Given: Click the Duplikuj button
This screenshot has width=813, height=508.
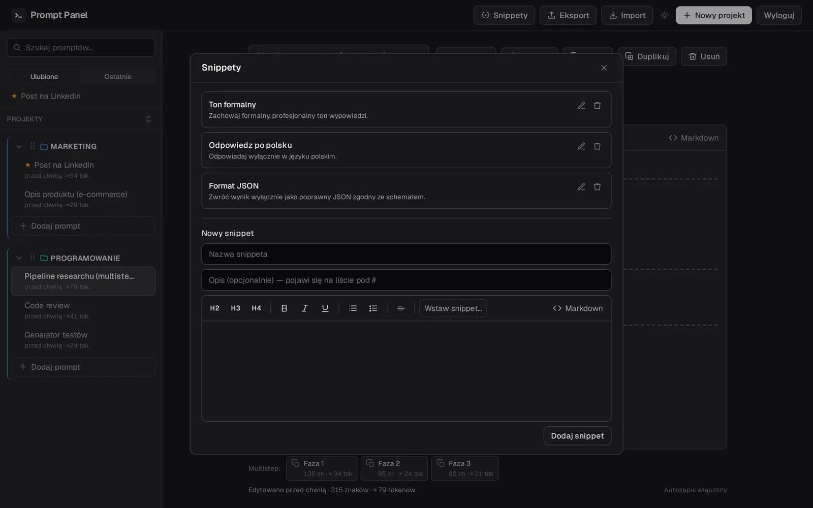Looking at the screenshot, I should pyautogui.click(x=646, y=56).
